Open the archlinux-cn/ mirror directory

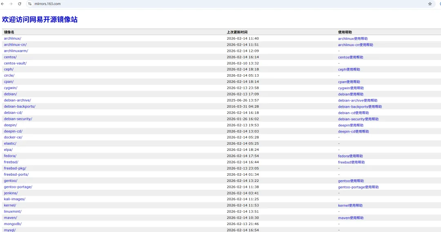pos(15,45)
